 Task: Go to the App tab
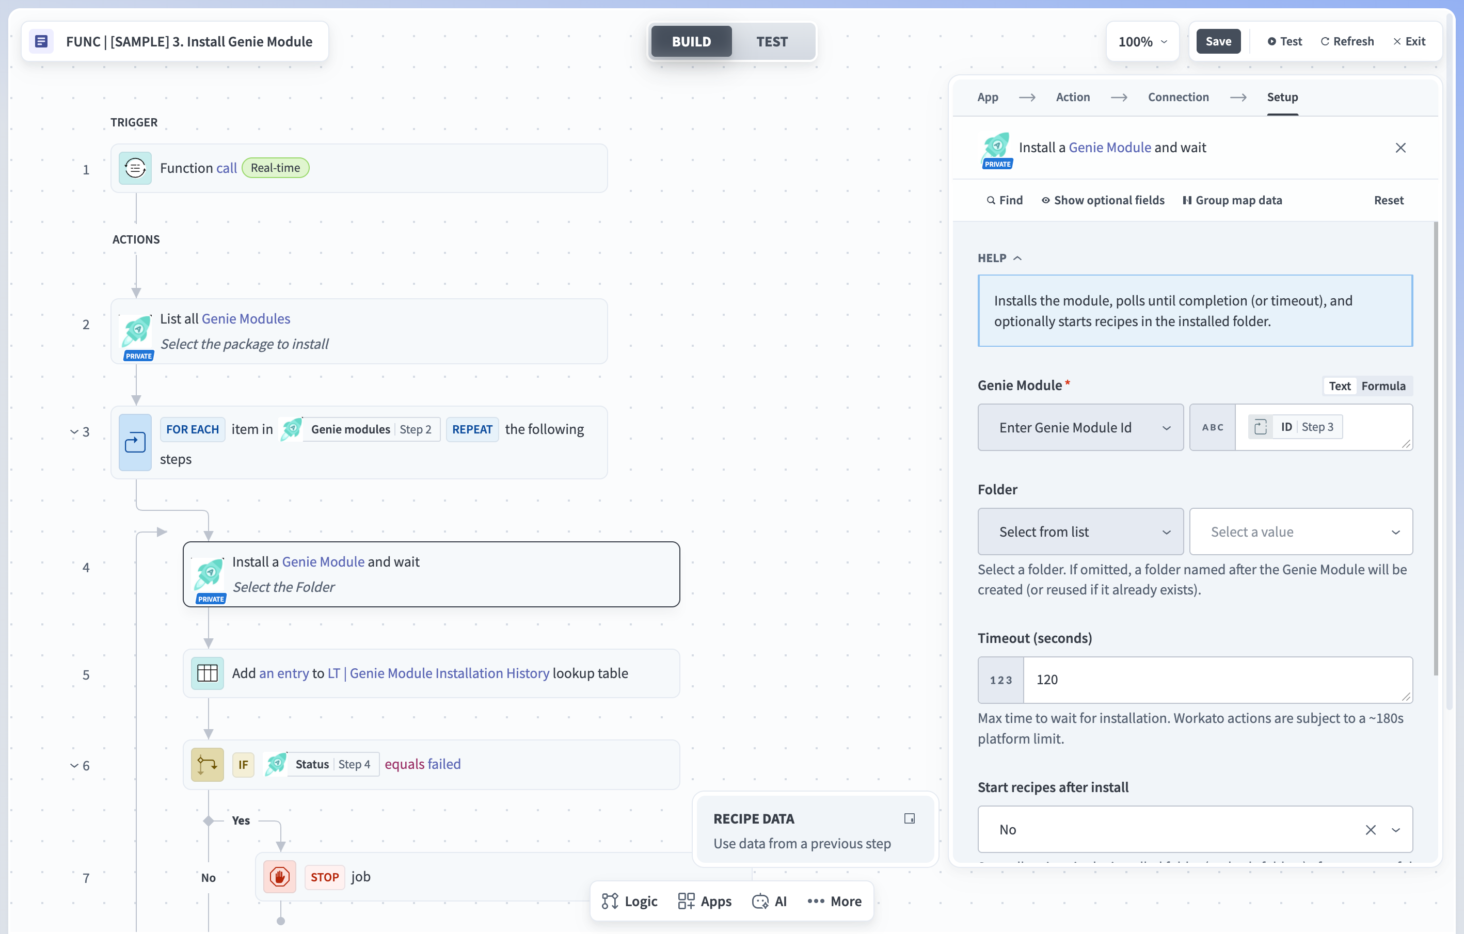(988, 96)
